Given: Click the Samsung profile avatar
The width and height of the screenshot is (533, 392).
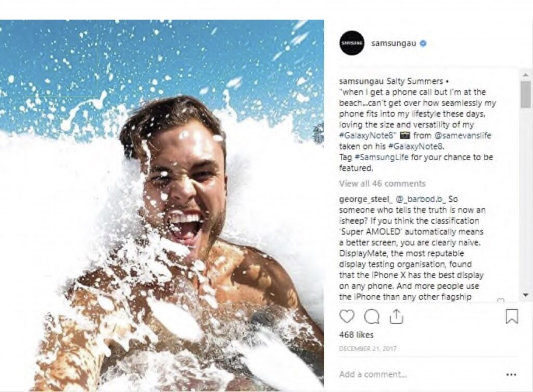Looking at the screenshot, I should point(352,43).
